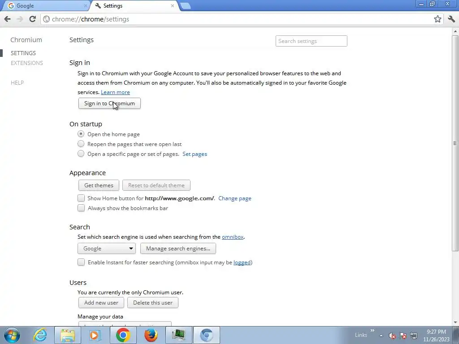Open the network tray icon
The width and height of the screenshot is (459, 344).
coord(414,335)
